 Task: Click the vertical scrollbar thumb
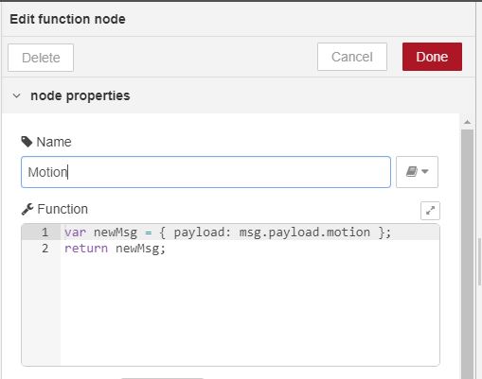pyautogui.click(x=468, y=252)
